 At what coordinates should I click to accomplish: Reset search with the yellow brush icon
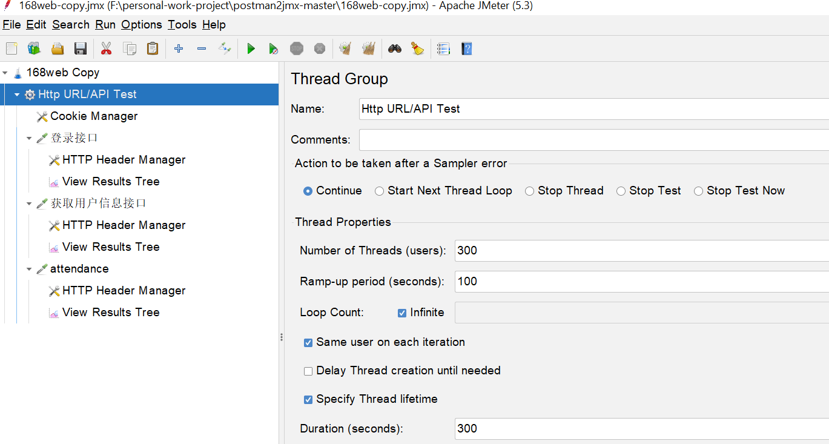[x=418, y=48]
